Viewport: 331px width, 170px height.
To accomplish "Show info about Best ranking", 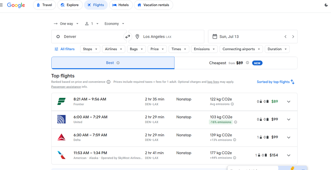I will click(118, 63).
